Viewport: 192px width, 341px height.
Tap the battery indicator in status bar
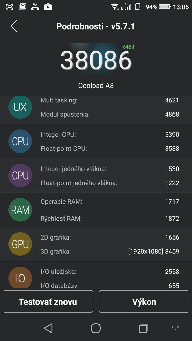pyautogui.click(x=165, y=7)
